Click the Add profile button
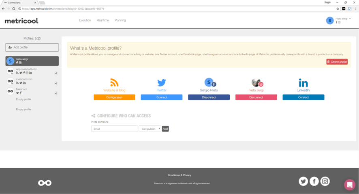 [x=32, y=47]
